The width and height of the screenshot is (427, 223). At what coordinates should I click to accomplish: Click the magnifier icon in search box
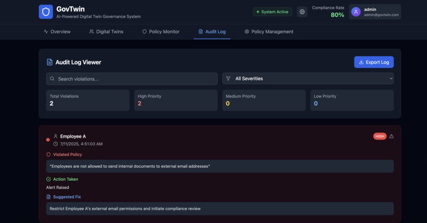coord(52,79)
